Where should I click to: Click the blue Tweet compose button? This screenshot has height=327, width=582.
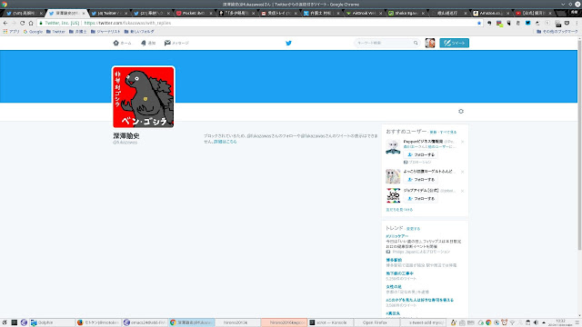[x=455, y=43]
